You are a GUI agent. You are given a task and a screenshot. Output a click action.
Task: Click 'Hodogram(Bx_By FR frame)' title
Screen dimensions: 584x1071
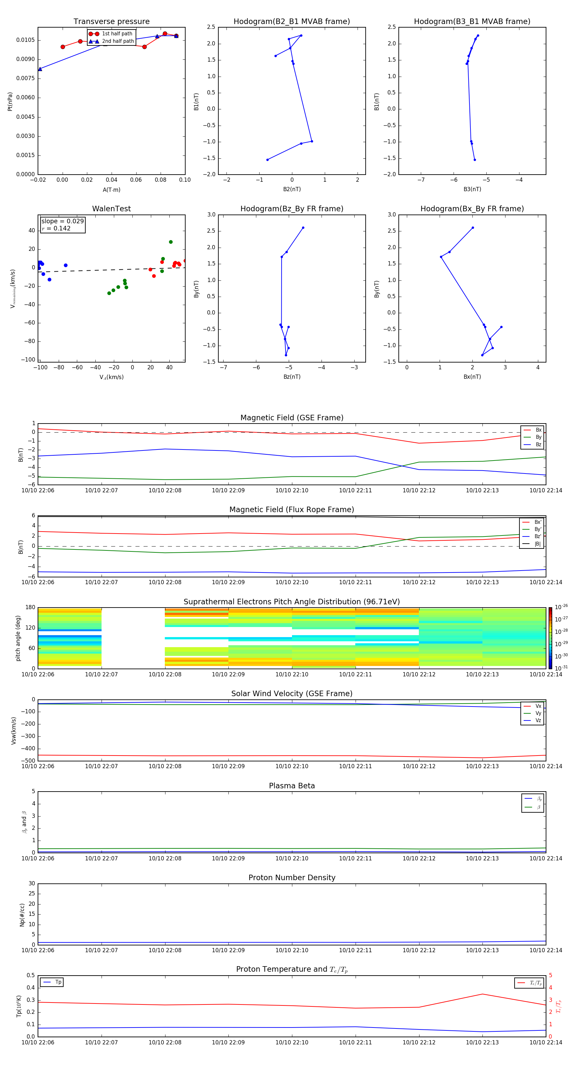tap(472, 209)
